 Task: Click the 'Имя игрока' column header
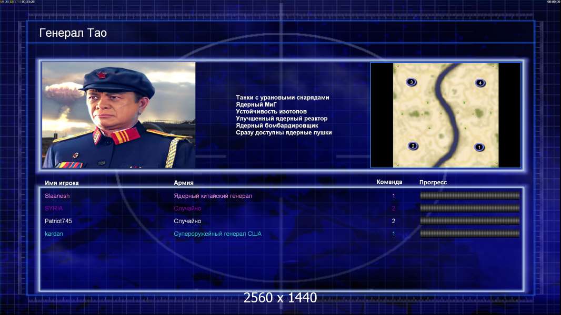(62, 183)
